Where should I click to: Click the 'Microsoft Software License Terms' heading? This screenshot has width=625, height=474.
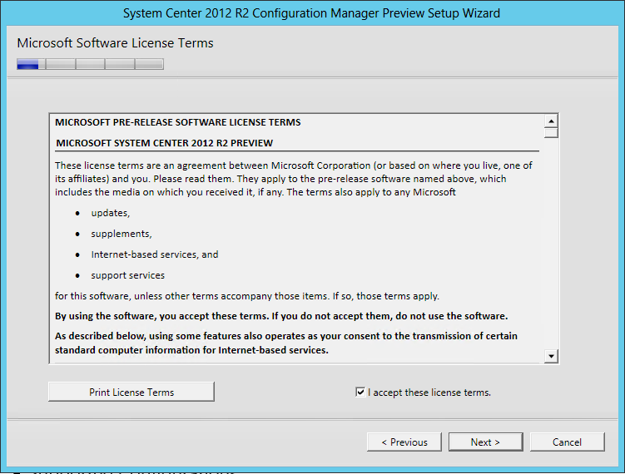point(115,43)
